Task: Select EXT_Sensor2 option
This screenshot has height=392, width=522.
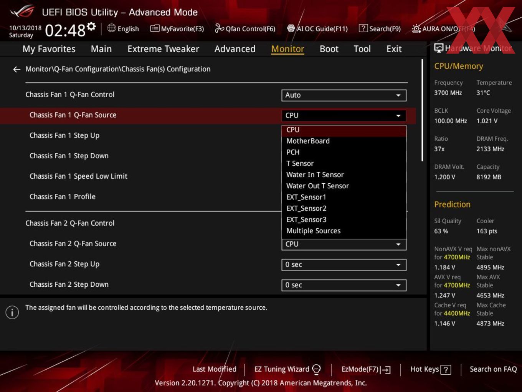Action: pos(344,208)
